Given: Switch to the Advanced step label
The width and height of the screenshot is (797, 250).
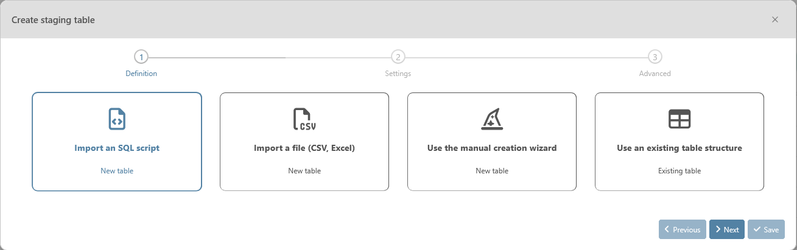Looking at the screenshot, I should (655, 74).
